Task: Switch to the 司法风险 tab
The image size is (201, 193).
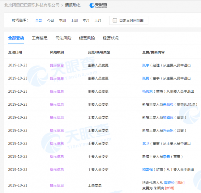Action: [x=63, y=38]
